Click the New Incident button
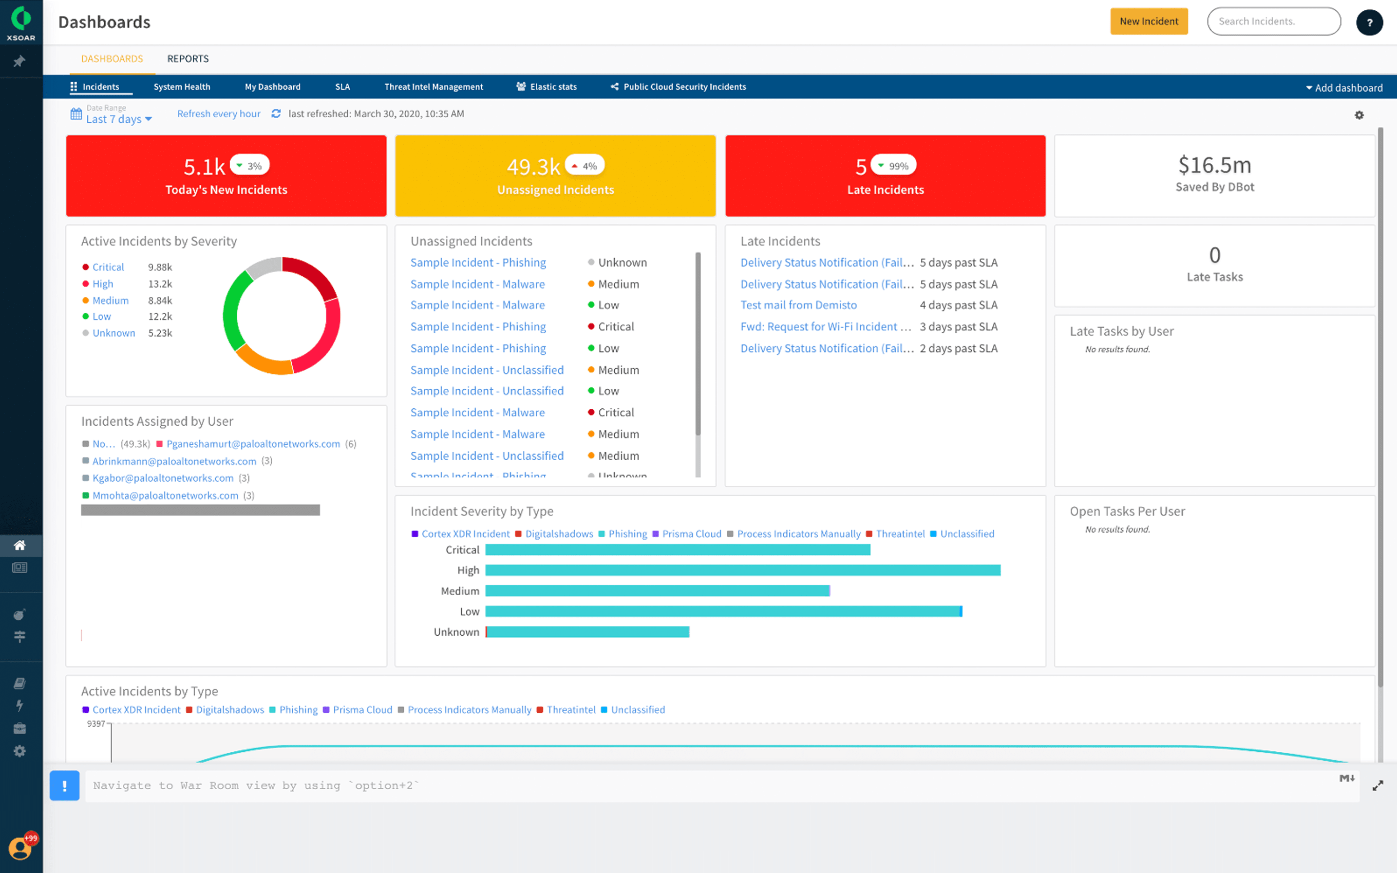 (x=1149, y=22)
